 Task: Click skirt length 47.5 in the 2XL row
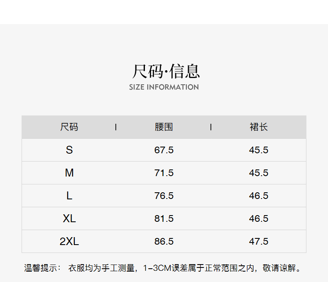(259, 241)
